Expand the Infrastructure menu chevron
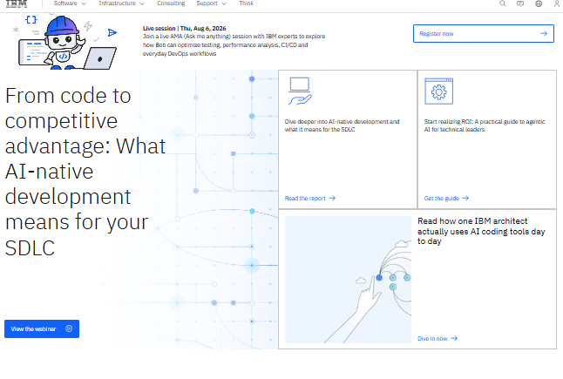563x379 pixels. coord(142,3)
